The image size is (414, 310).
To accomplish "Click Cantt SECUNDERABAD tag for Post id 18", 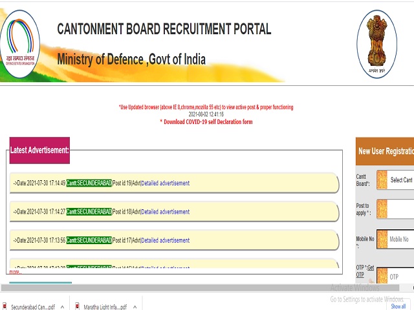I will pyautogui.click(x=89, y=212).
